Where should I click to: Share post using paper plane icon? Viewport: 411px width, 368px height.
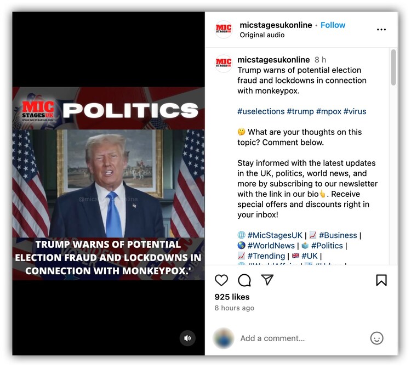(x=267, y=280)
